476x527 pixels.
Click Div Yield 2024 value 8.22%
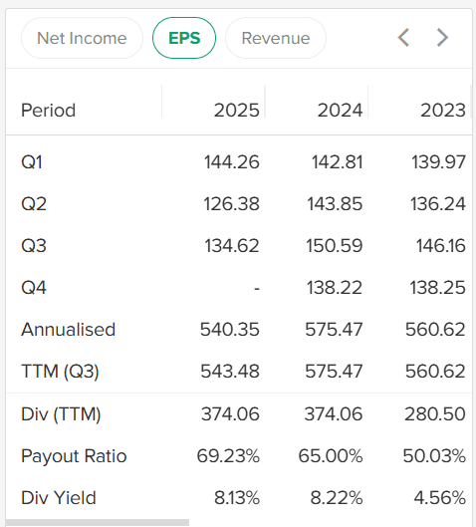[x=337, y=498]
